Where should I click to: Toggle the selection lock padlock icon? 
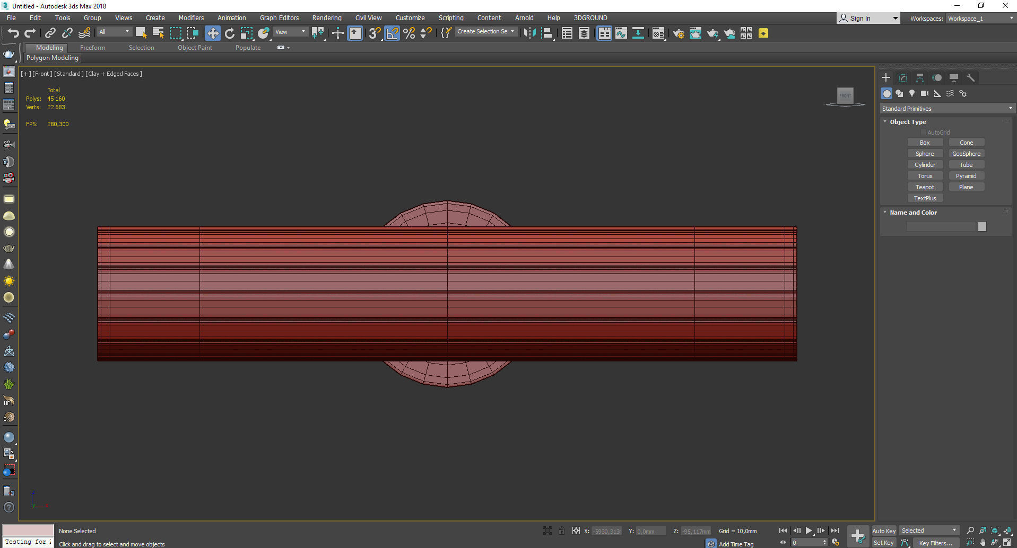561,531
